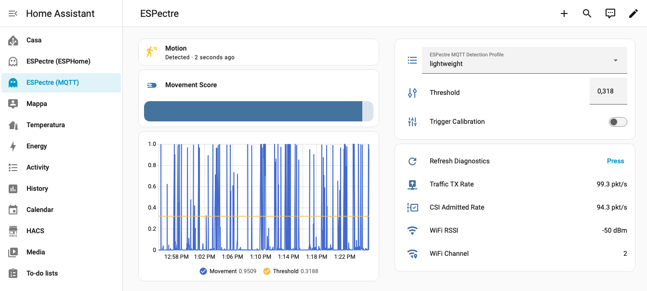Click the ESPectre (ESPHome) ghost outline icon
The image size is (647, 291).
click(13, 62)
